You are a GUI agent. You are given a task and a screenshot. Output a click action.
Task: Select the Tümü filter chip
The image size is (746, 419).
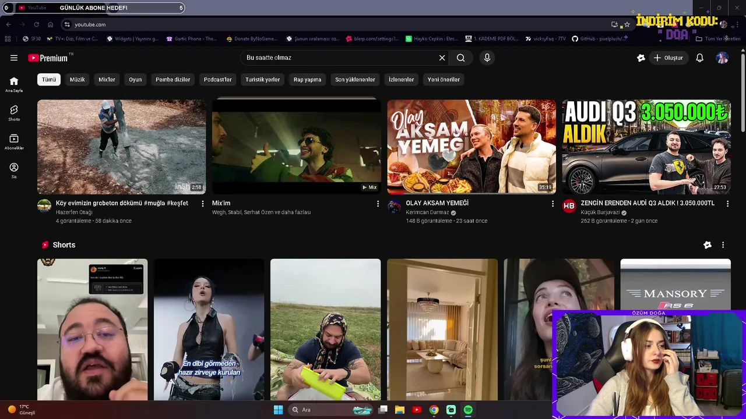[x=49, y=79]
